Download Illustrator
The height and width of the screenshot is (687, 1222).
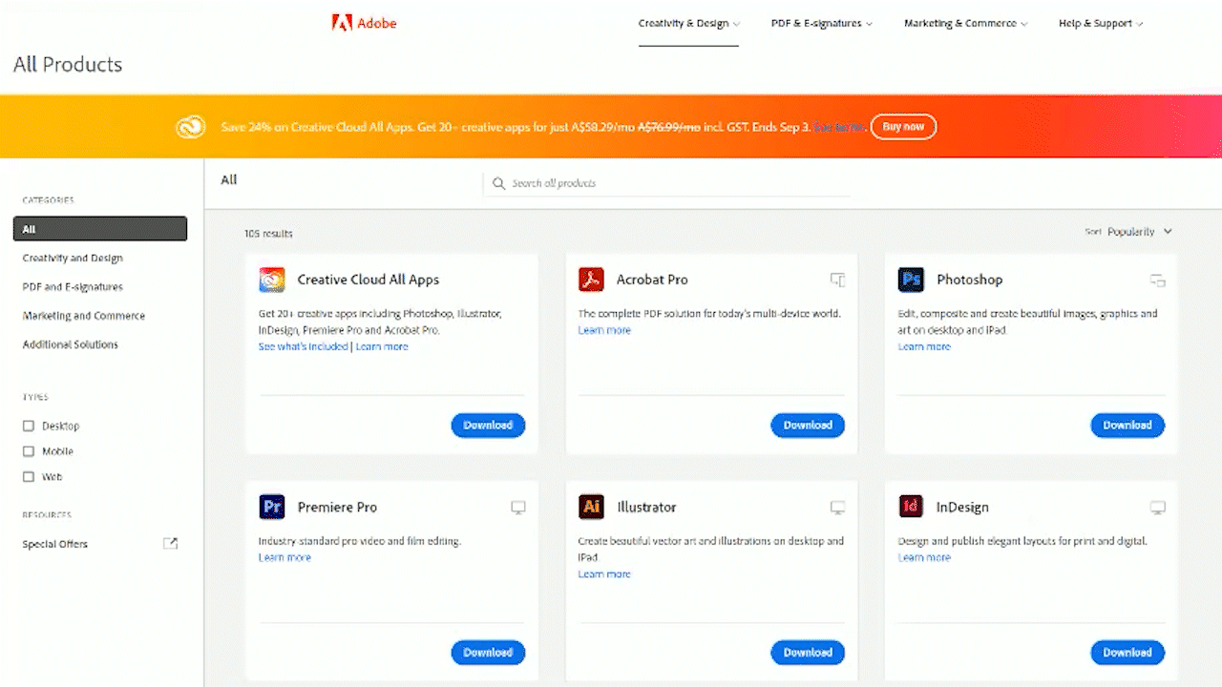[808, 653]
